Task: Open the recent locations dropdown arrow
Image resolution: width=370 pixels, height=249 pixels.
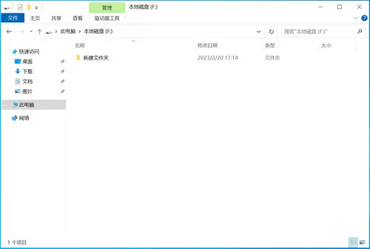Action: [x=31, y=31]
